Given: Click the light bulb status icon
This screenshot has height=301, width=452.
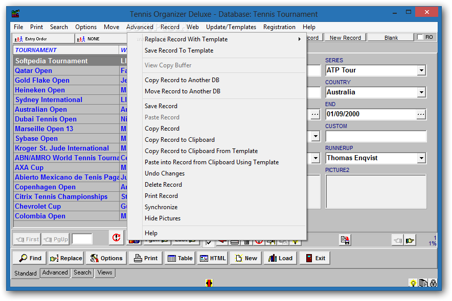Looking at the screenshot, I should tap(413, 283).
